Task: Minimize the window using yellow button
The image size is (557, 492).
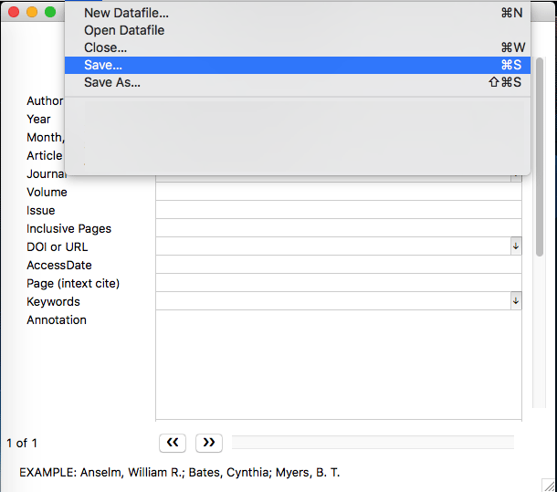Action: click(32, 12)
